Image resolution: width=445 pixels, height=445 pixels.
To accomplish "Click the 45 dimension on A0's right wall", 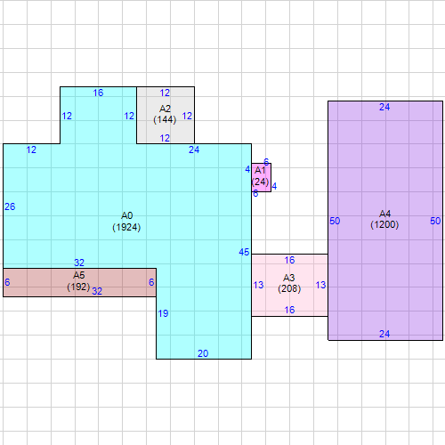I will (x=244, y=252).
